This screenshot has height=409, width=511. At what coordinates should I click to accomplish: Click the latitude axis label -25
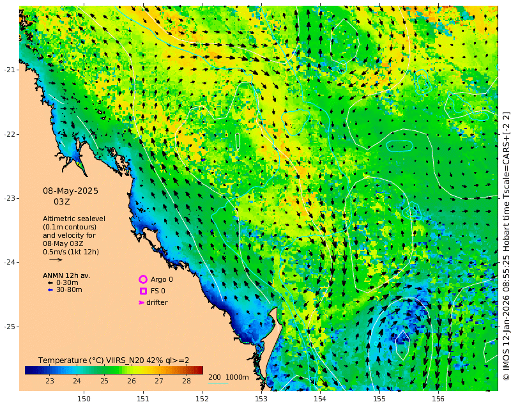(x=10, y=327)
